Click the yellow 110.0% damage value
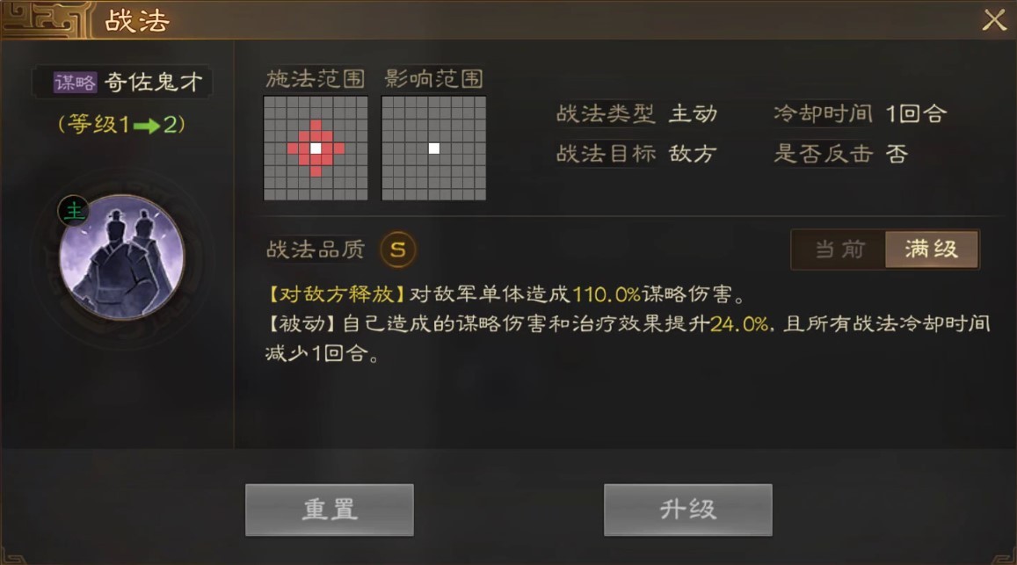The height and width of the screenshot is (565, 1017). pos(607,294)
